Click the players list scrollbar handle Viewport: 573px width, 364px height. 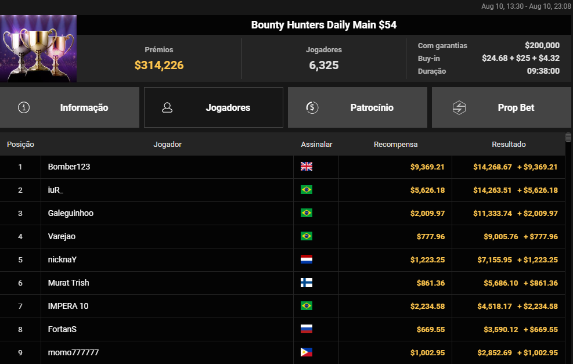click(x=568, y=138)
